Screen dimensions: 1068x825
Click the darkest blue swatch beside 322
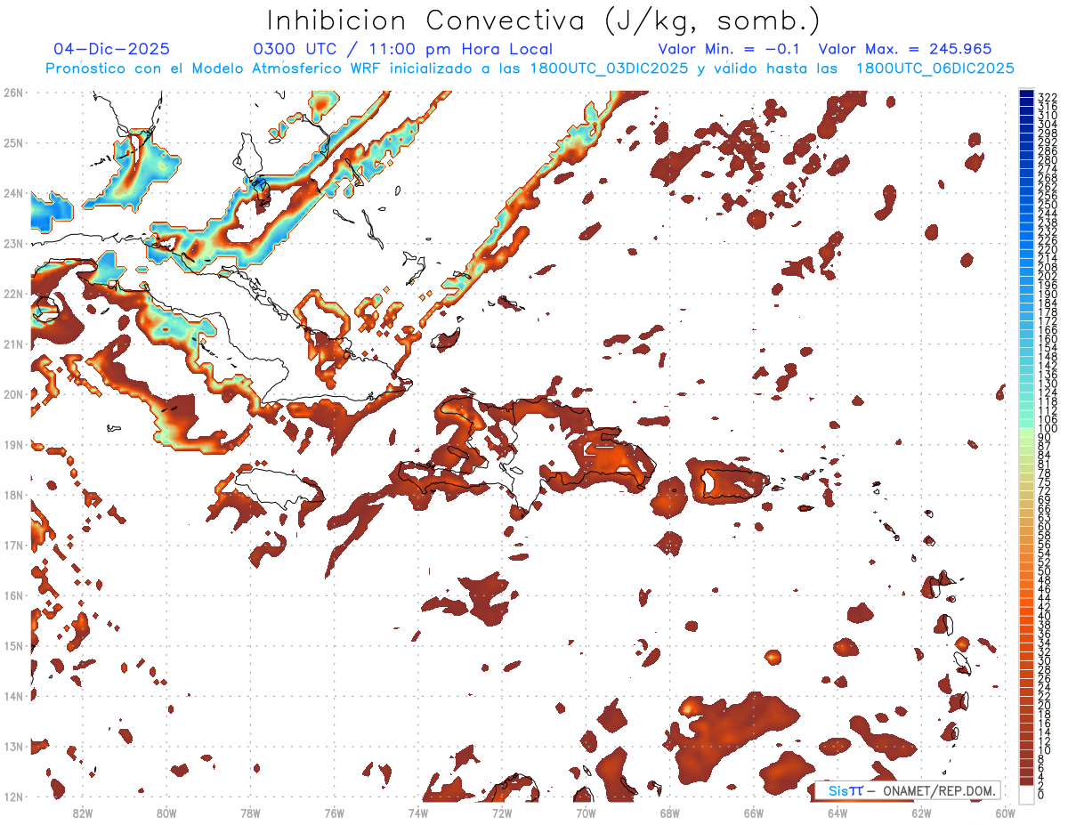coord(1026,95)
